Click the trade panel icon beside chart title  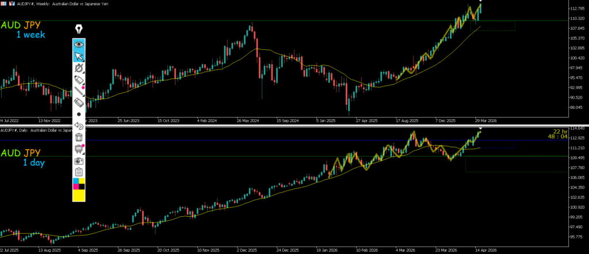point(12,3)
